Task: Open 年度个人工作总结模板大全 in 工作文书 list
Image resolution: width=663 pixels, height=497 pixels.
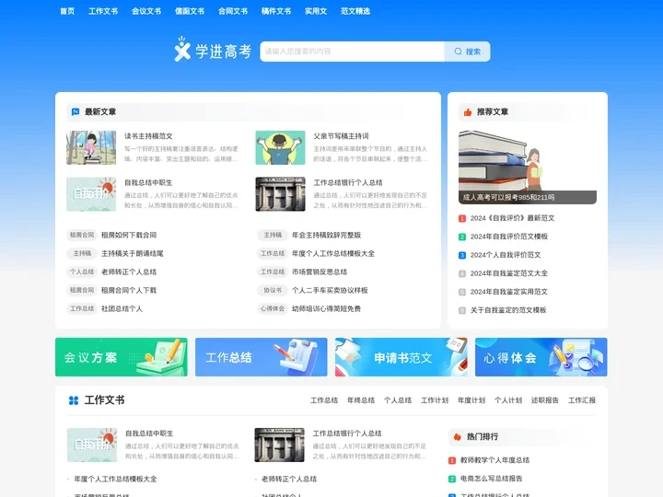Action: (115, 480)
